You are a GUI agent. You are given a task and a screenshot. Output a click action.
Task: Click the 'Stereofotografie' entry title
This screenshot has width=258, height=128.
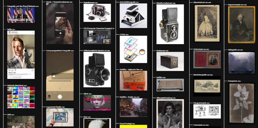click(x=201, y=75)
